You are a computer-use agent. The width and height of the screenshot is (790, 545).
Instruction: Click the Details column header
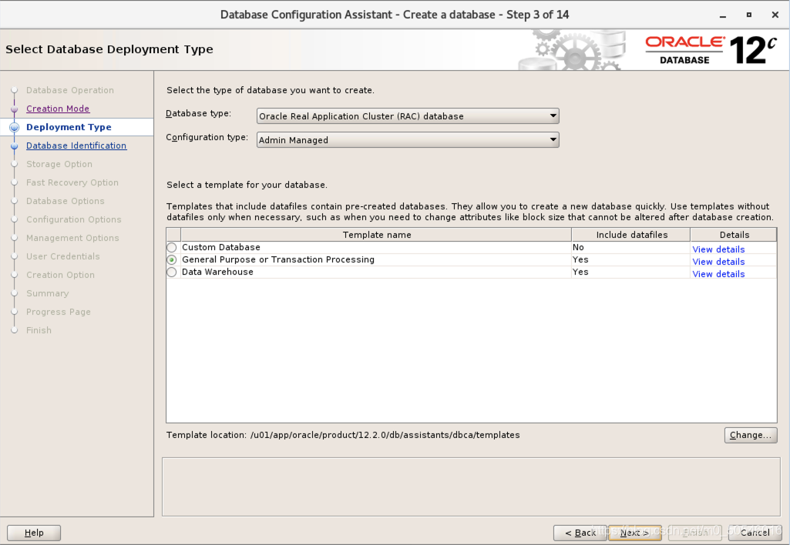734,235
